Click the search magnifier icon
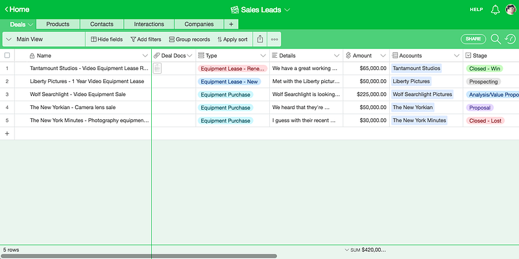The height and width of the screenshot is (259, 519). coord(496,39)
